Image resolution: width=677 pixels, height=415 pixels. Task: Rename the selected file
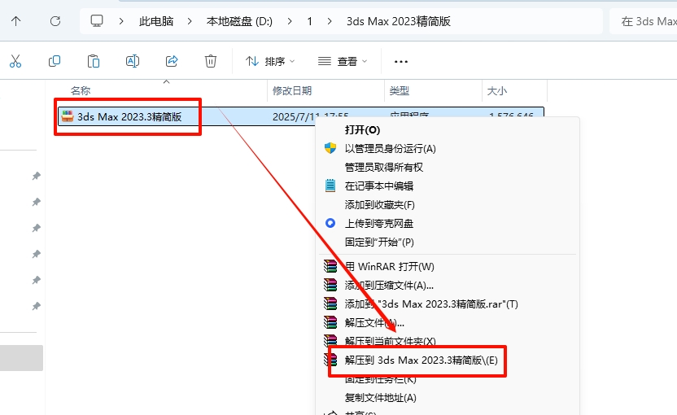133,61
